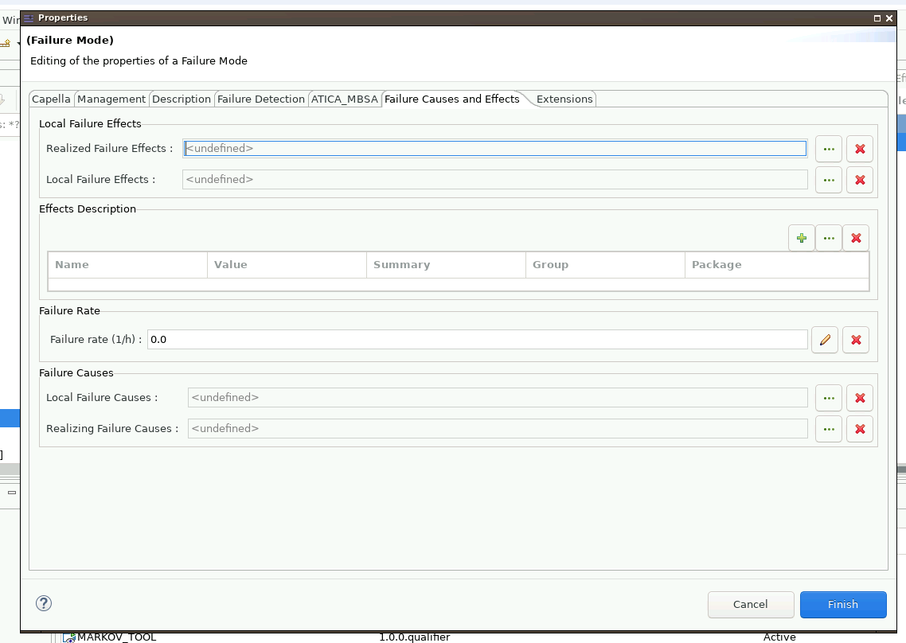The height and width of the screenshot is (643, 906).
Task: Maximize the Properties dialog
Action: pos(877,18)
